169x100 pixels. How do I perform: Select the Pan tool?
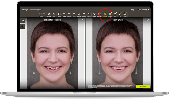pos(54,15)
